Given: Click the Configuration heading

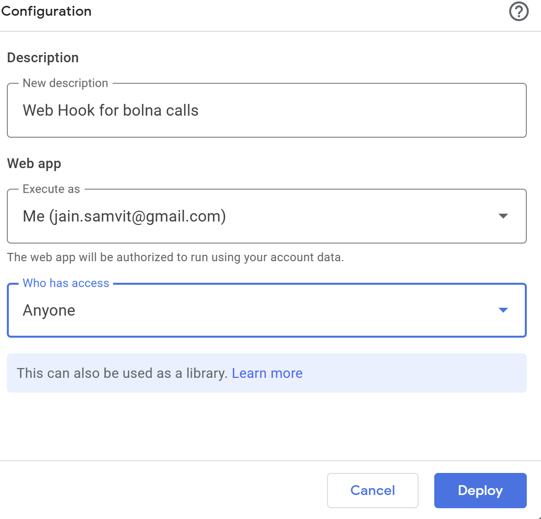Looking at the screenshot, I should pos(46,11).
